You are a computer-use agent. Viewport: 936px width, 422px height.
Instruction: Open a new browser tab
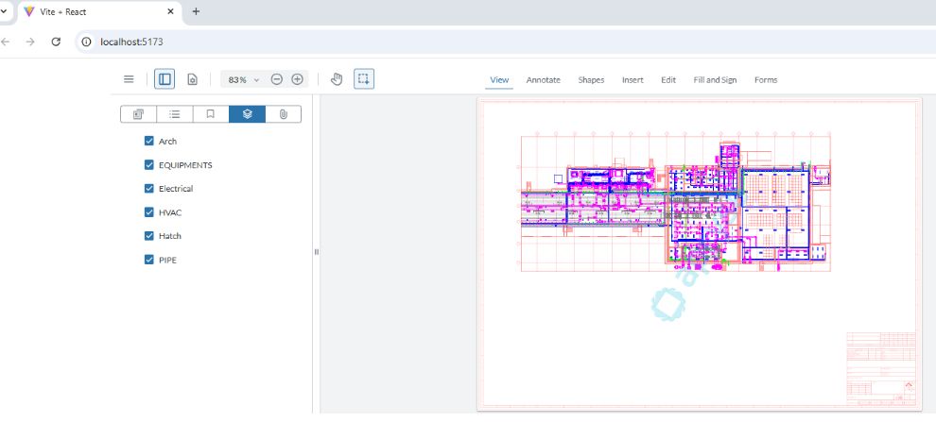pyautogui.click(x=196, y=11)
